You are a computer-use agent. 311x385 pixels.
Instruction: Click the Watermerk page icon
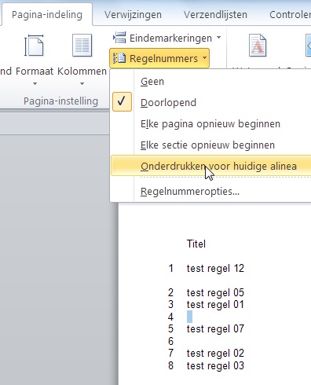pos(258,46)
